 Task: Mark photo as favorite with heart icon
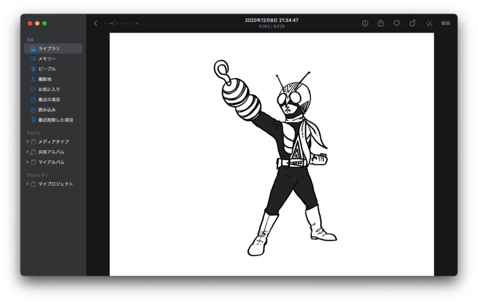[397, 23]
